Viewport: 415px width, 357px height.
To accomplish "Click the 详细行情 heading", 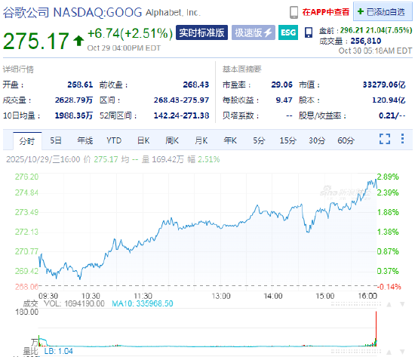I will click(x=18, y=69).
